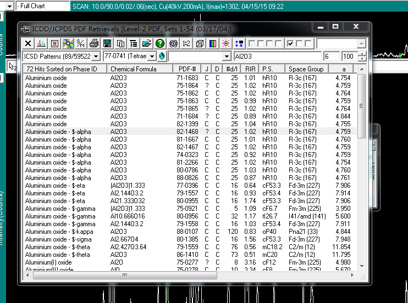The height and width of the screenshot is (303, 408).
Task: Click the horizontal scrollbar thumb
Action: 125,275
